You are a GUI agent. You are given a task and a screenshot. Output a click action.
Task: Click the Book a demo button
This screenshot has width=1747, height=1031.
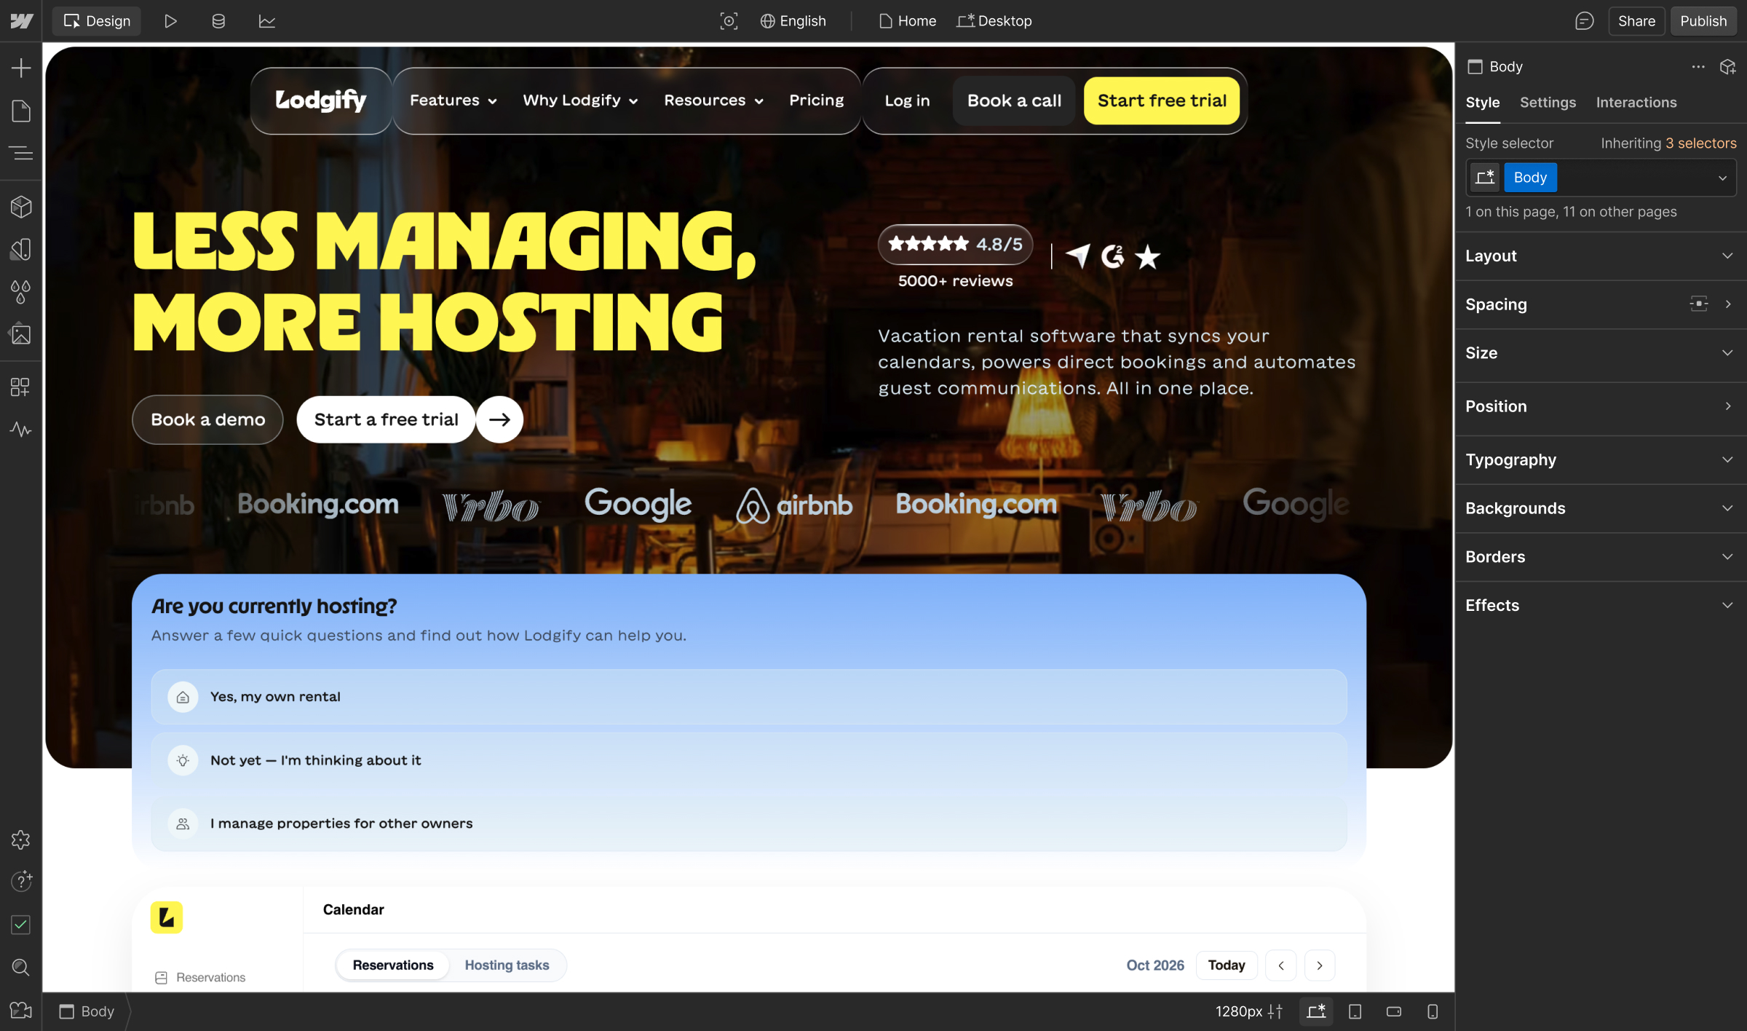pyautogui.click(x=207, y=419)
